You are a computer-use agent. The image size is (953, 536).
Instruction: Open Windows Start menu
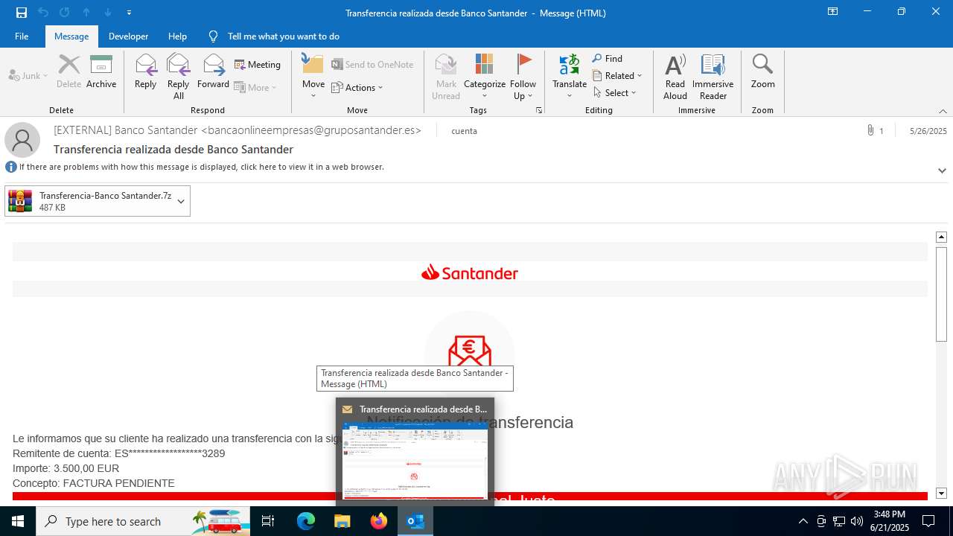pos(18,521)
